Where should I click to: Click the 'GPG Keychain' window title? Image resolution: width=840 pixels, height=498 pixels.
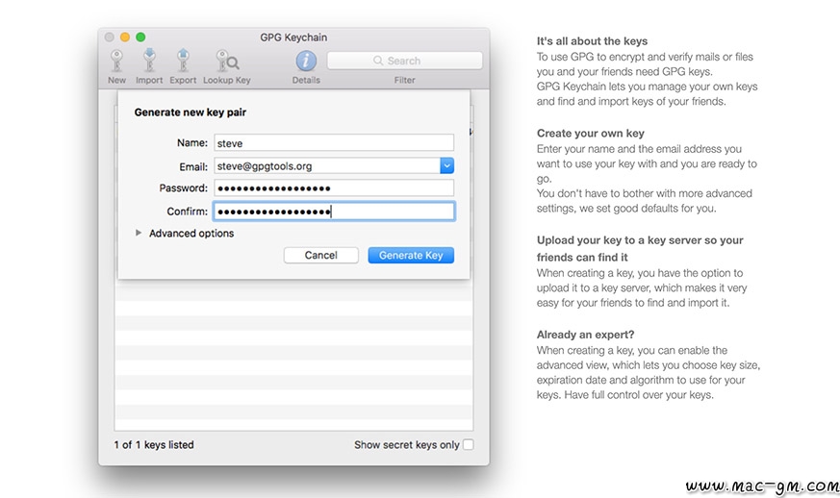click(293, 37)
